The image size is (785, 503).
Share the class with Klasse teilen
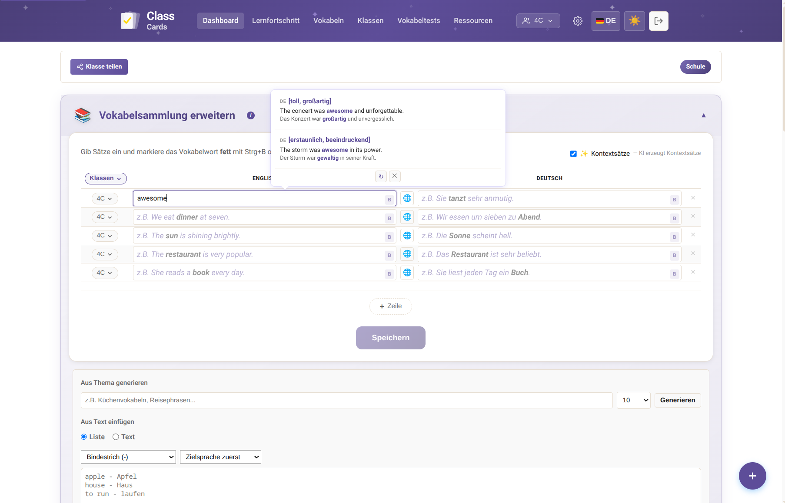tap(99, 66)
